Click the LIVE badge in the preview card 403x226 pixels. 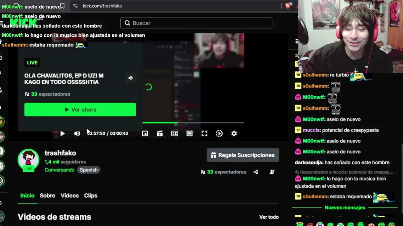point(32,63)
